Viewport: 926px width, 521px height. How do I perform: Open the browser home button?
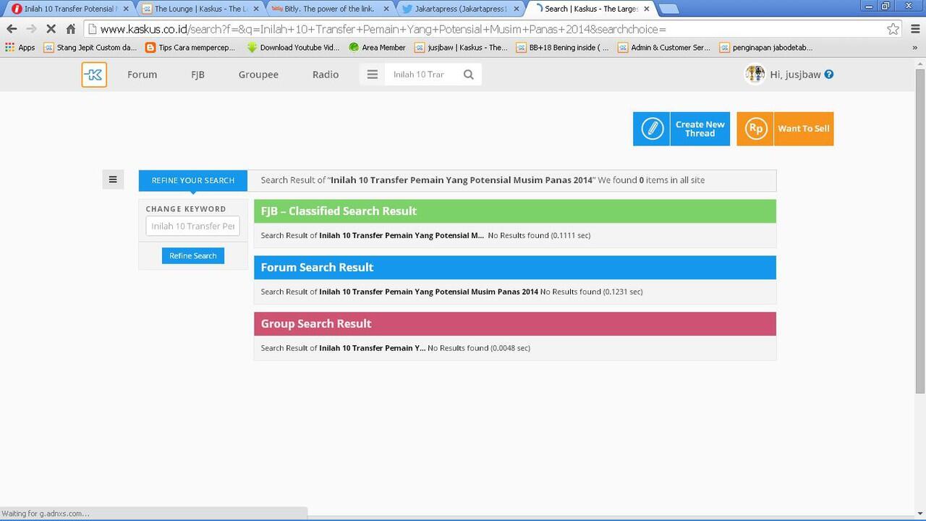click(71, 29)
